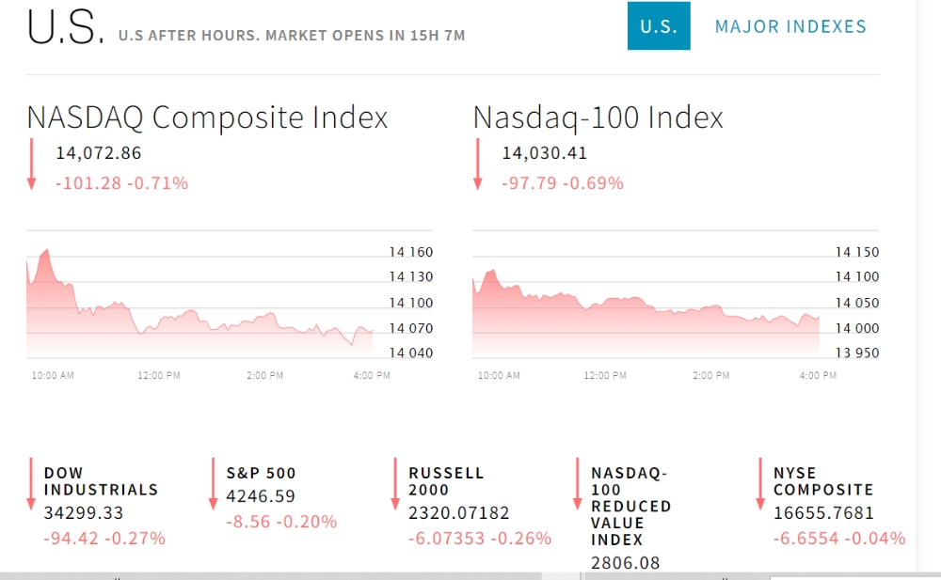The image size is (941, 580).
Task: Click the NYSE Composite red arrow icon
Action: point(759,484)
